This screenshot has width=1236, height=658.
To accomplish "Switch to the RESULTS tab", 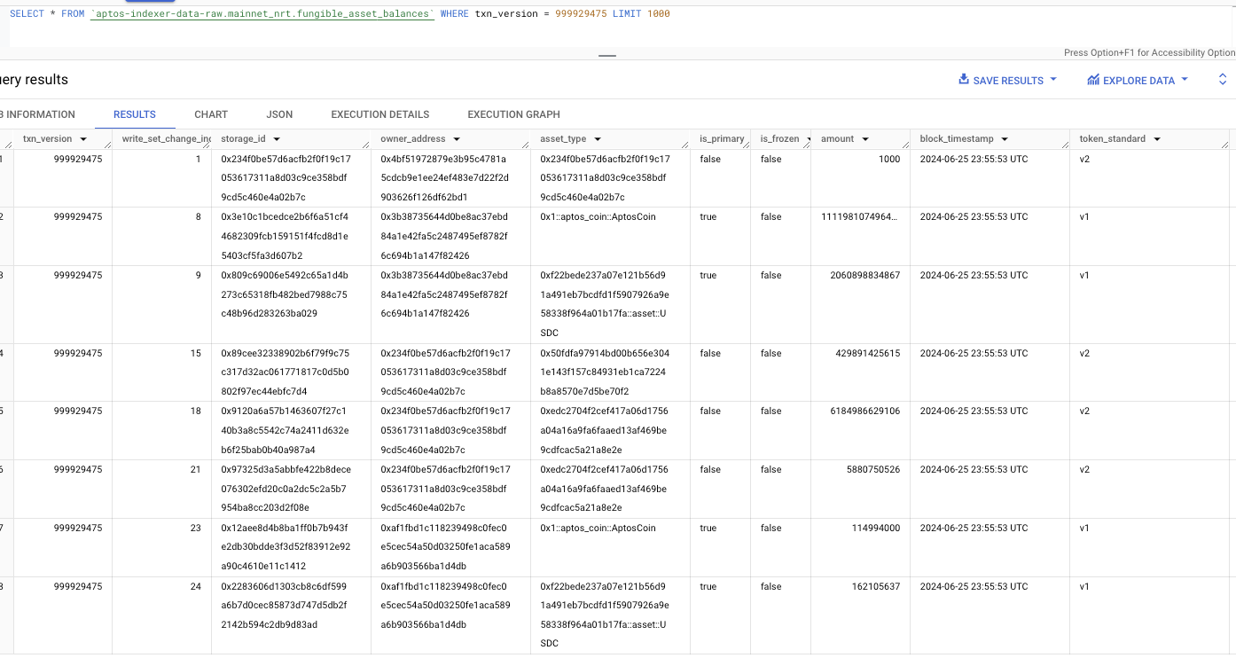I will pyautogui.click(x=135, y=114).
